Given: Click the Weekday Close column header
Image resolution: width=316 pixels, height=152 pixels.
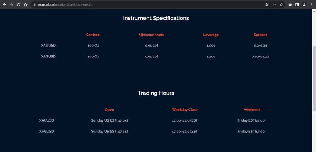Looking at the screenshot, I should point(185,110).
